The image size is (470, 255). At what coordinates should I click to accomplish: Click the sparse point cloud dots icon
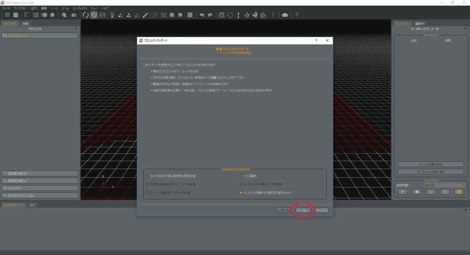pyautogui.click(x=155, y=15)
